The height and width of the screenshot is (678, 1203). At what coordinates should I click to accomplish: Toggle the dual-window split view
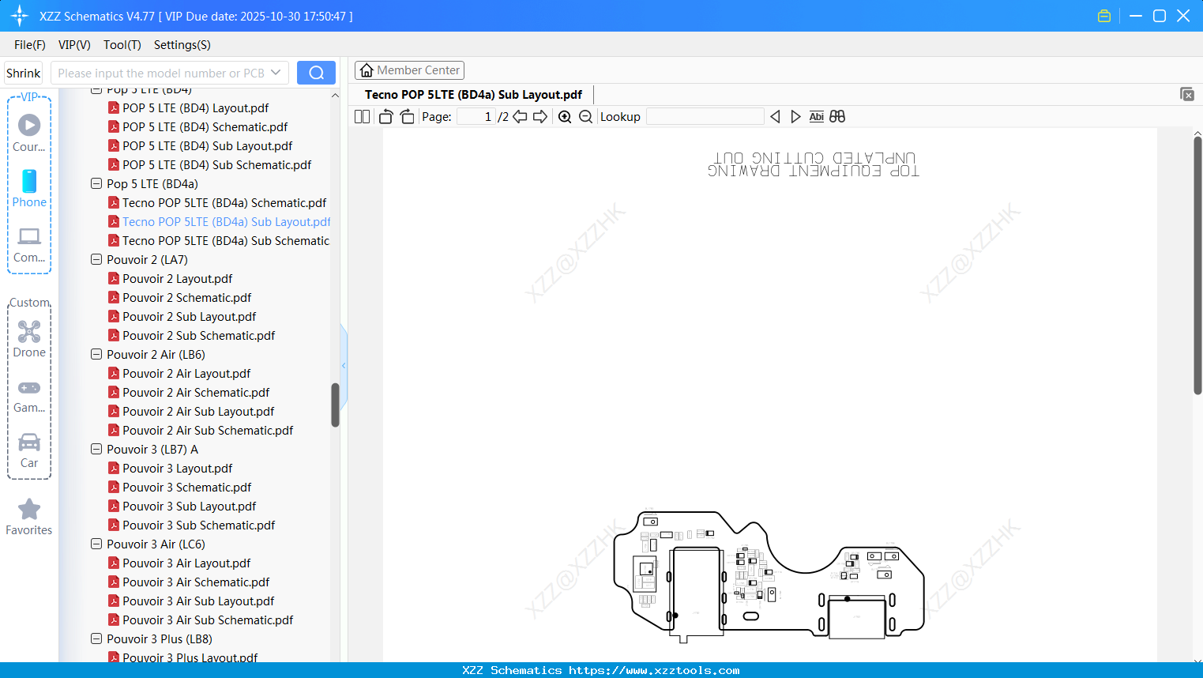[x=836, y=116]
